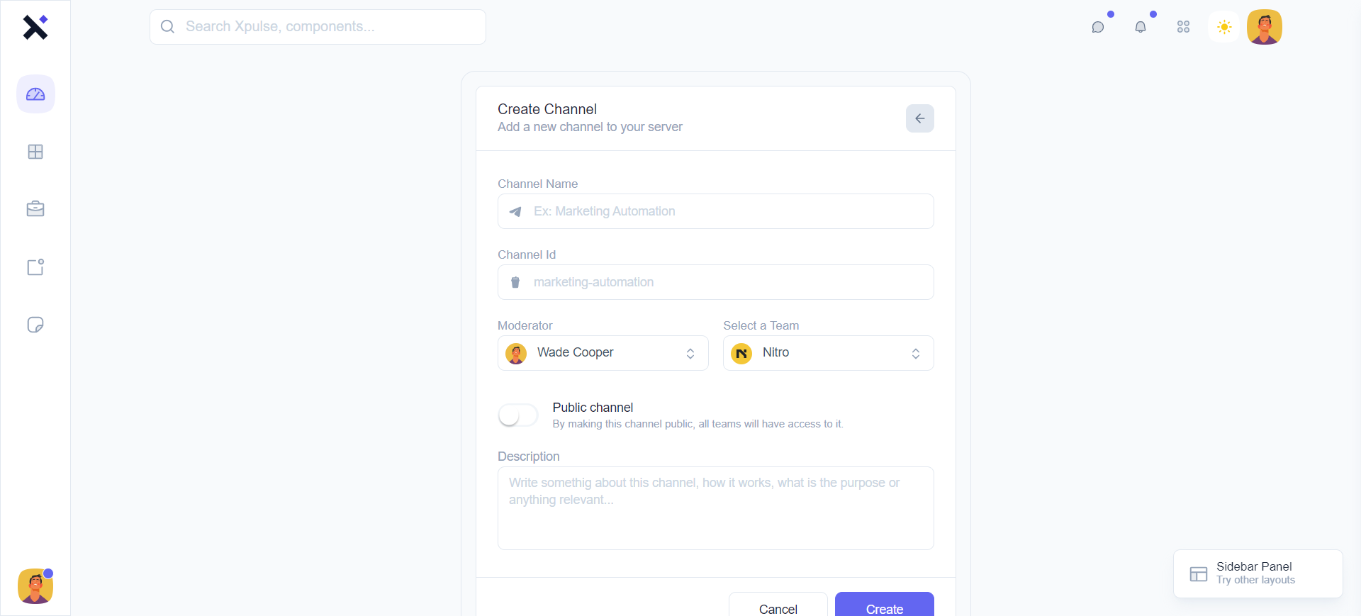1361x616 pixels.
Task: Check notifications via the bell icon
Action: [x=1141, y=27]
